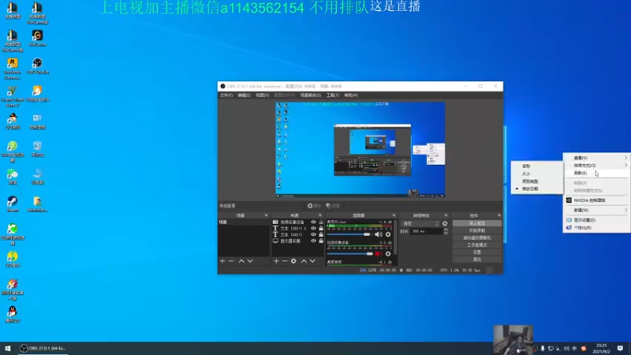Expand 排序方式(O) submenu in context menu
Screen dimensions: 631x355
click(596, 166)
